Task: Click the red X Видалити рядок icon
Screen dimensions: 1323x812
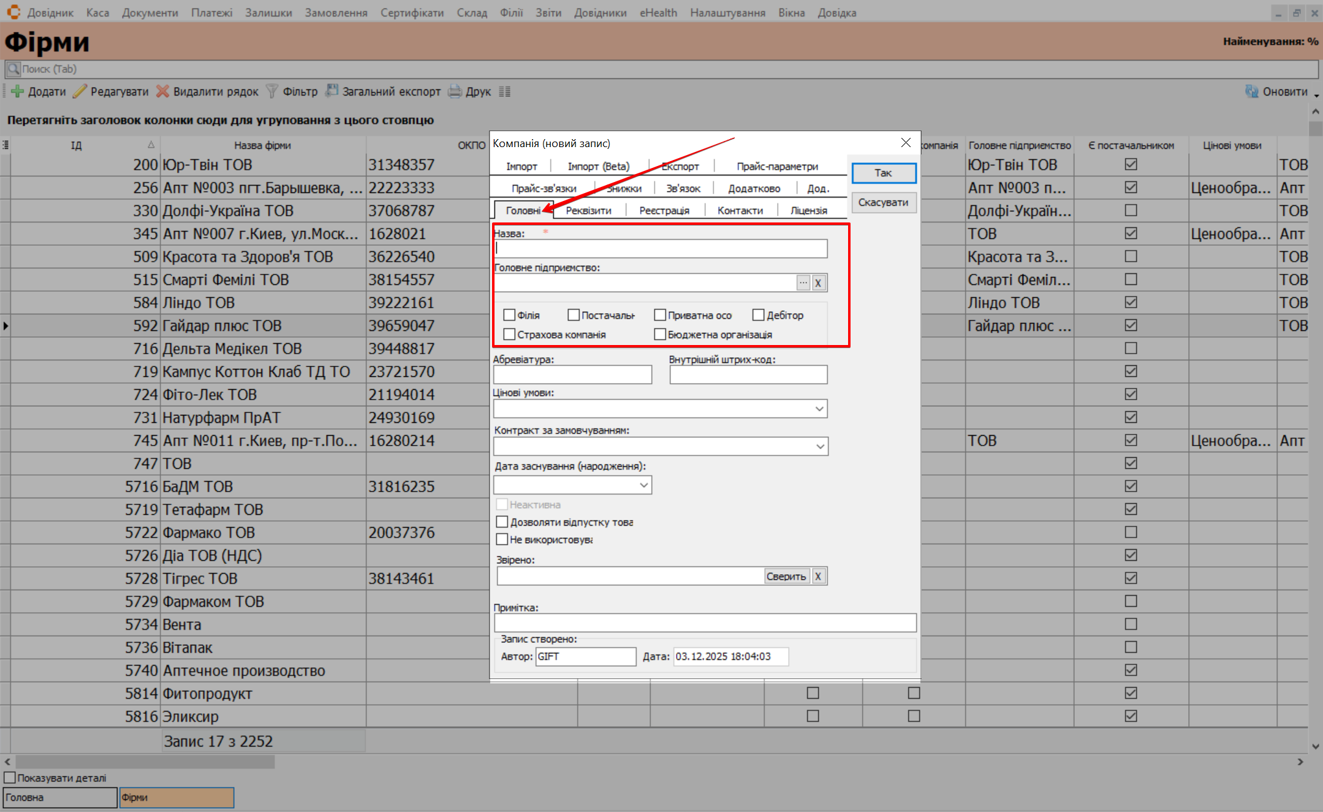Action: [162, 91]
